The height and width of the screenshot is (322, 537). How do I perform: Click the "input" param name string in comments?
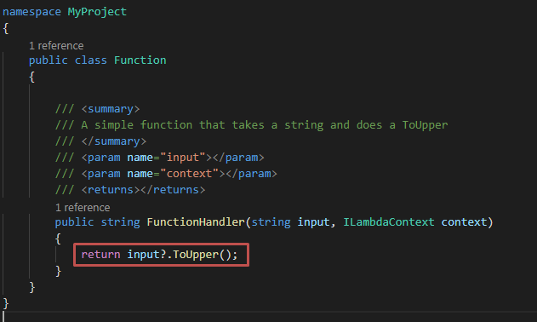point(182,158)
